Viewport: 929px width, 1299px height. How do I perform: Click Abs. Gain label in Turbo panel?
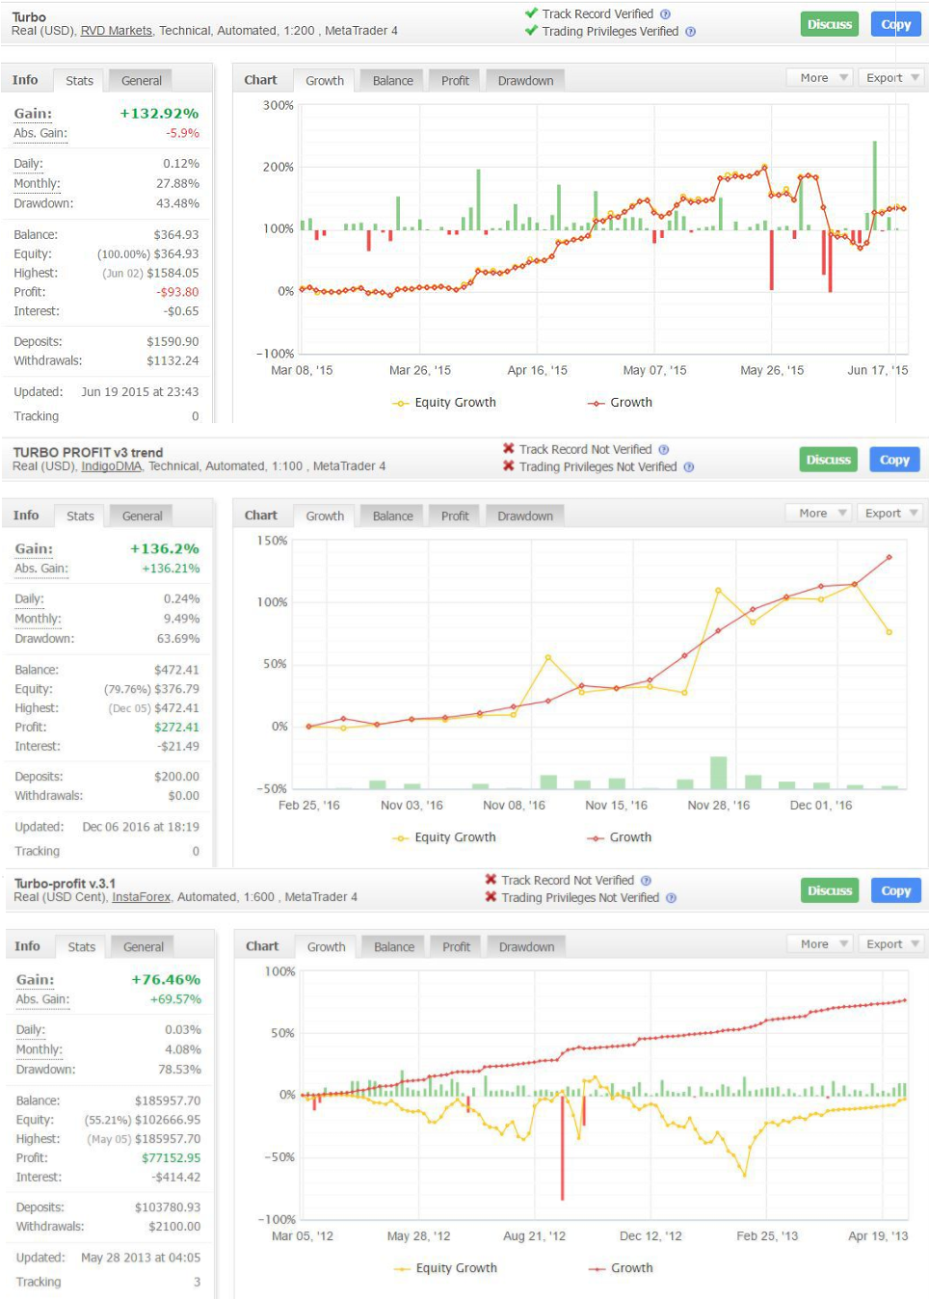pyautogui.click(x=40, y=133)
